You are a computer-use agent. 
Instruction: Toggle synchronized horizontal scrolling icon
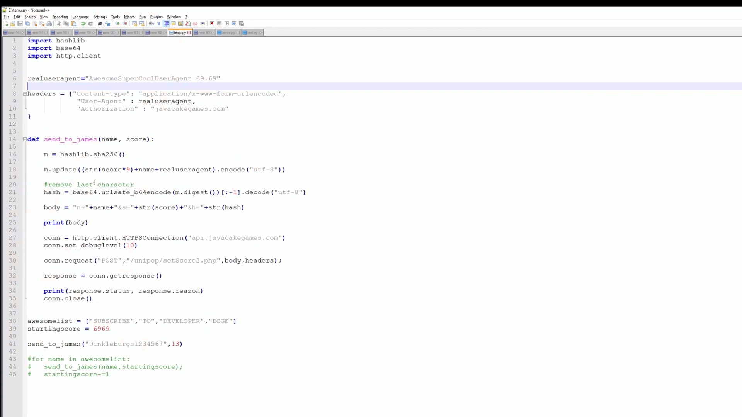pyautogui.click(x=141, y=24)
